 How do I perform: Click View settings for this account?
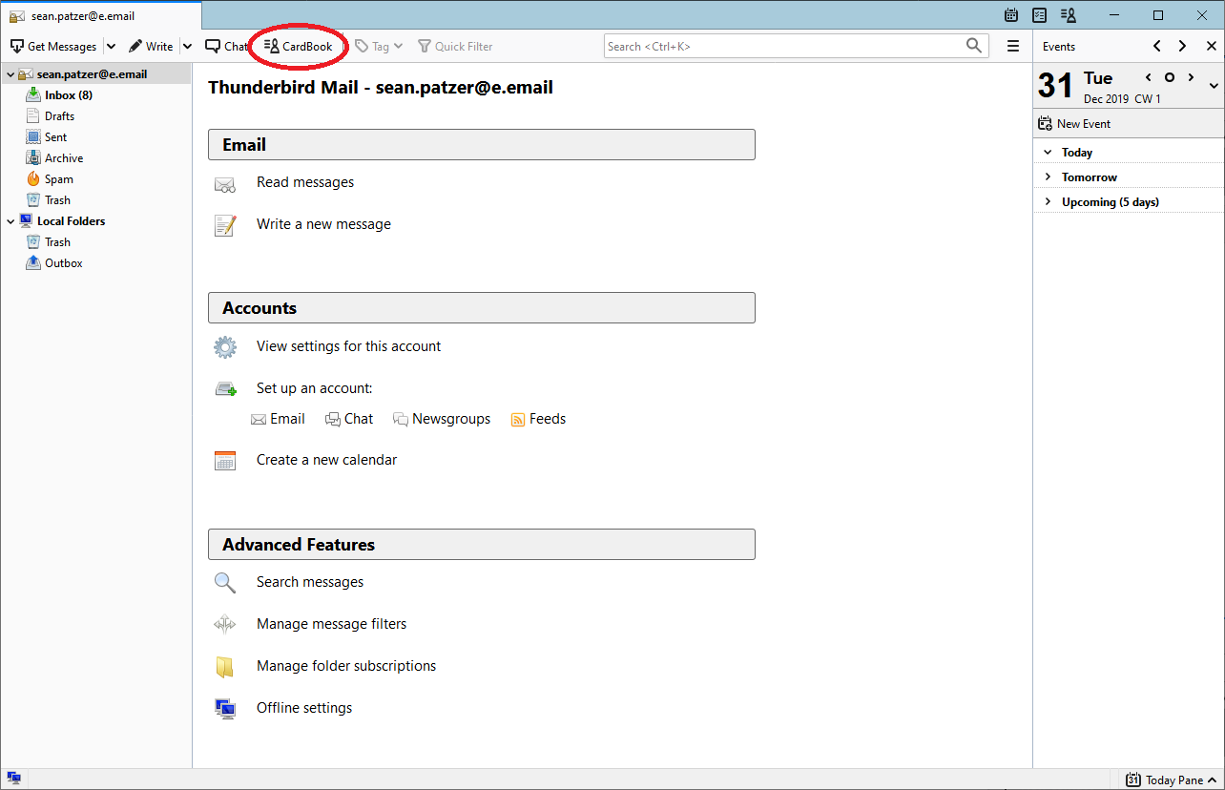tap(348, 346)
